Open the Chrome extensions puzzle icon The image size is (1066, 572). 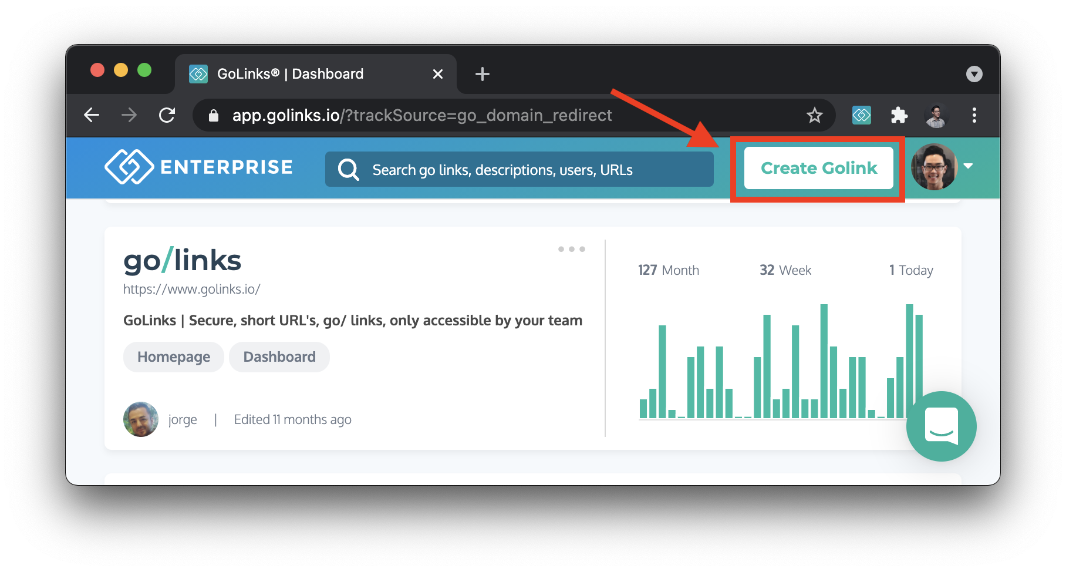pos(899,115)
